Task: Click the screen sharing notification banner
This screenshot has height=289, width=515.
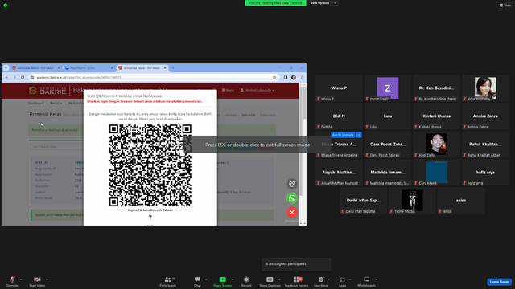Action: (x=275, y=3)
